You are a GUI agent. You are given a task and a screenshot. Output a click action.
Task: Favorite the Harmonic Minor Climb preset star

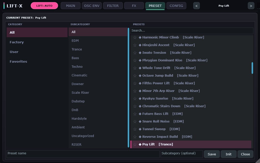tap(135, 37)
